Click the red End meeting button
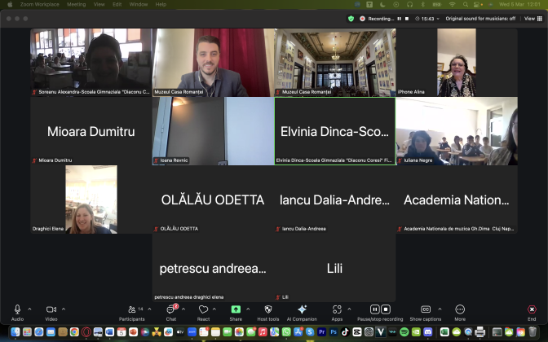Screen dimensions: 548x342 (532, 310)
